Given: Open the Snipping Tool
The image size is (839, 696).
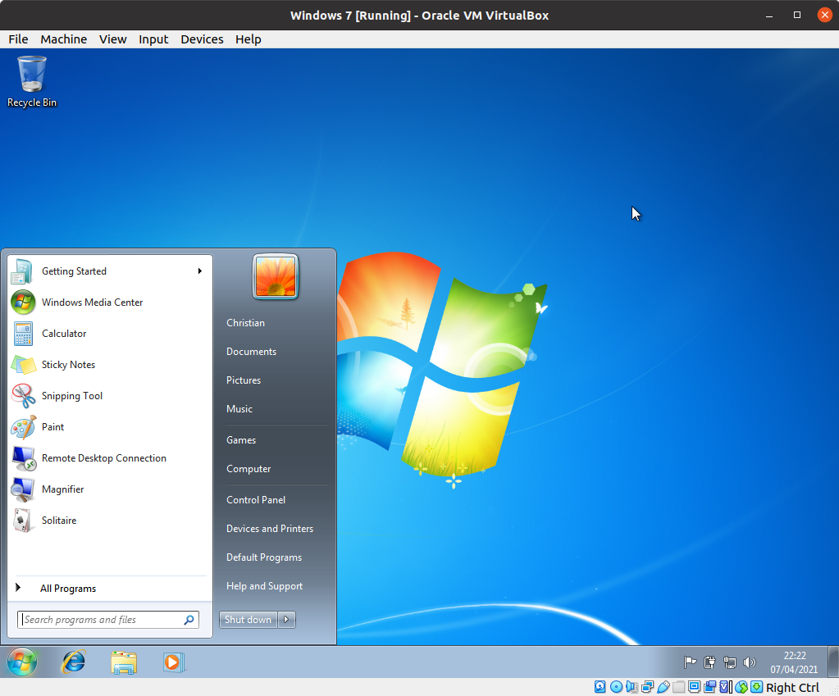Looking at the screenshot, I should coord(74,396).
